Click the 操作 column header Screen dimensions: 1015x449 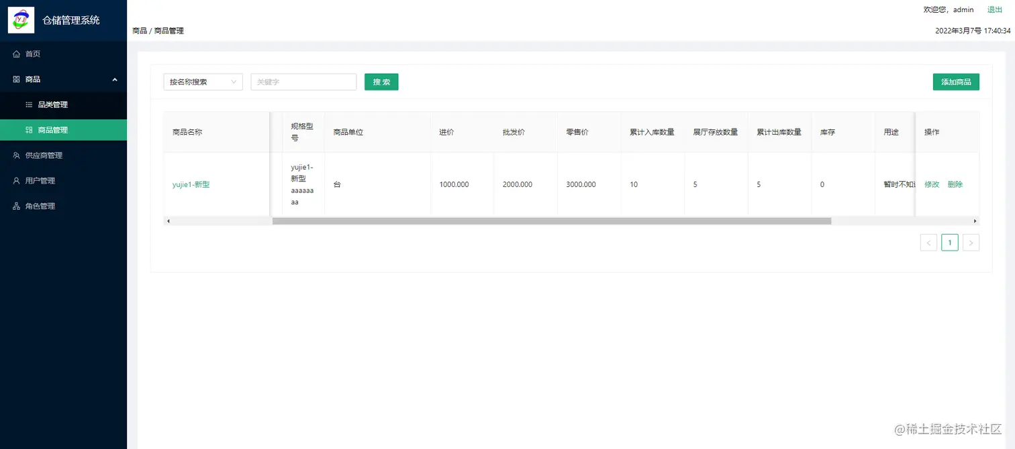(947, 132)
